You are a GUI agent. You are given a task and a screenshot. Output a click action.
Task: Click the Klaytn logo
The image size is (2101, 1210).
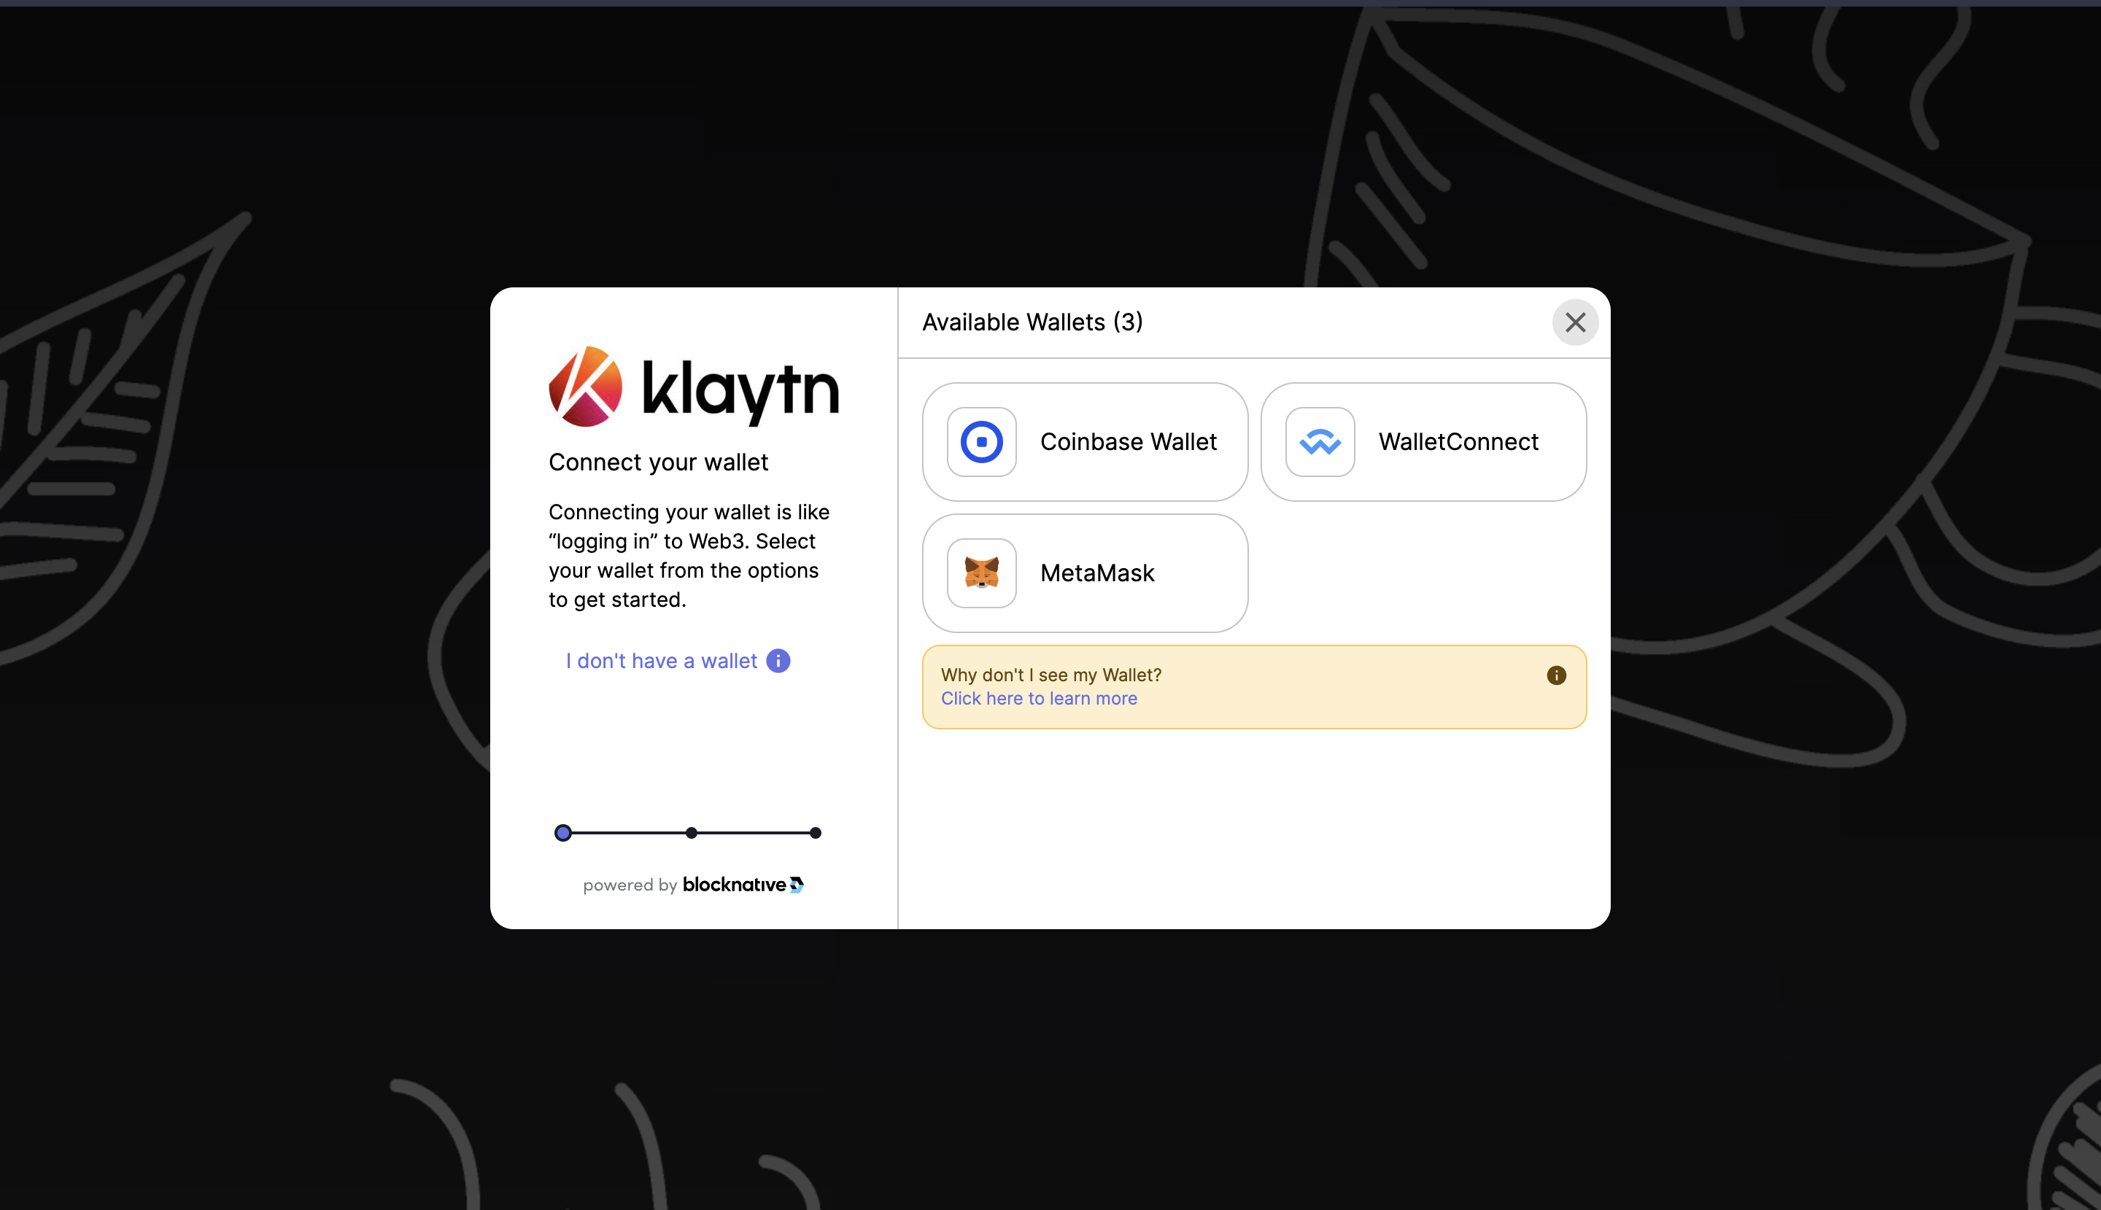tap(693, 387)
